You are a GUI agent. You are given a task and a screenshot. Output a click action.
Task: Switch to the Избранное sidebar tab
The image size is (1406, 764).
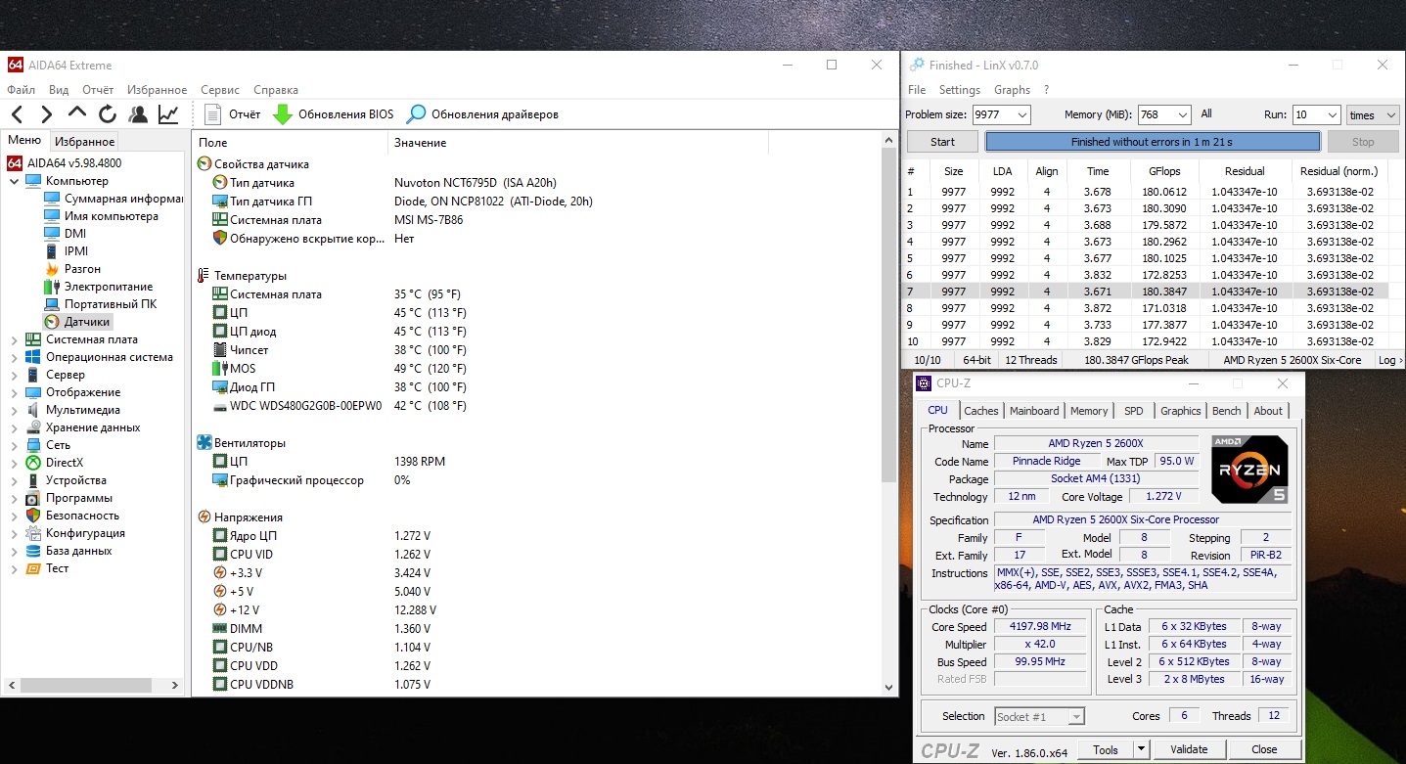[84, 142]
